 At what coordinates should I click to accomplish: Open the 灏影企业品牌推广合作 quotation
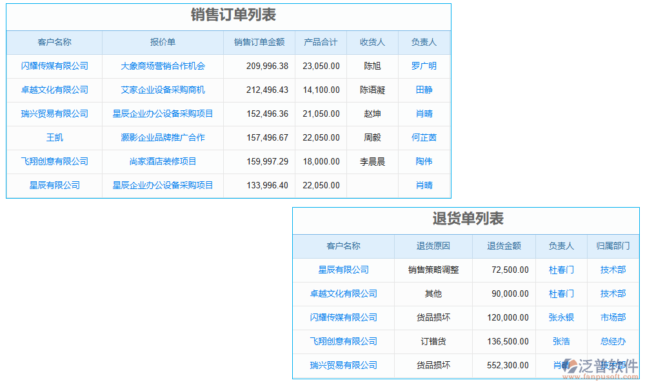pos(163,138)
